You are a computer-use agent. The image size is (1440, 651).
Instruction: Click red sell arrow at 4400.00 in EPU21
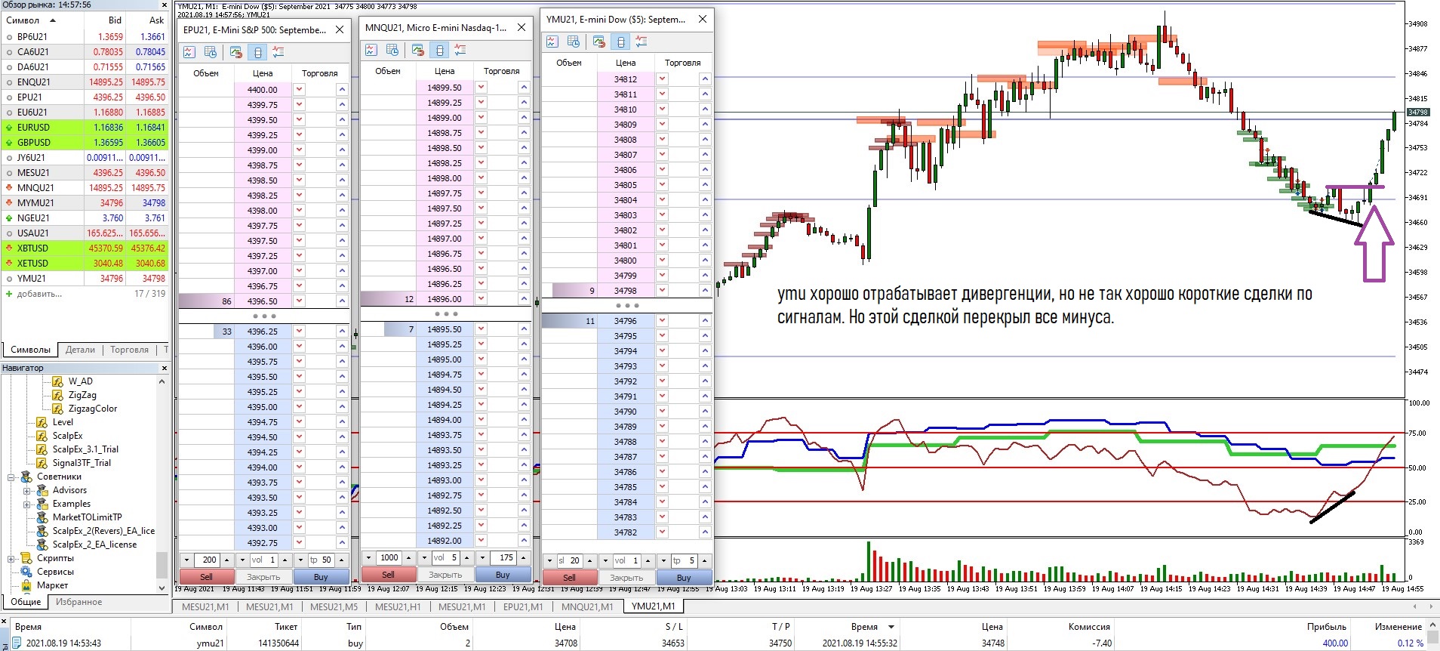pos(300,89)
